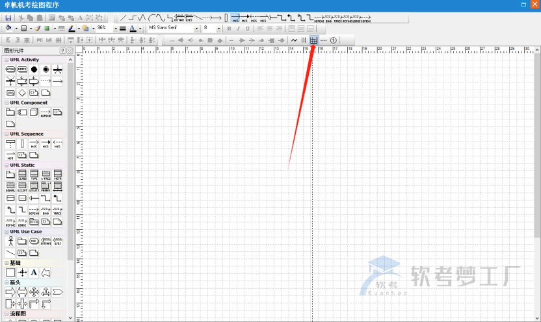Collapse the UML Activity category

click(6, 60)
